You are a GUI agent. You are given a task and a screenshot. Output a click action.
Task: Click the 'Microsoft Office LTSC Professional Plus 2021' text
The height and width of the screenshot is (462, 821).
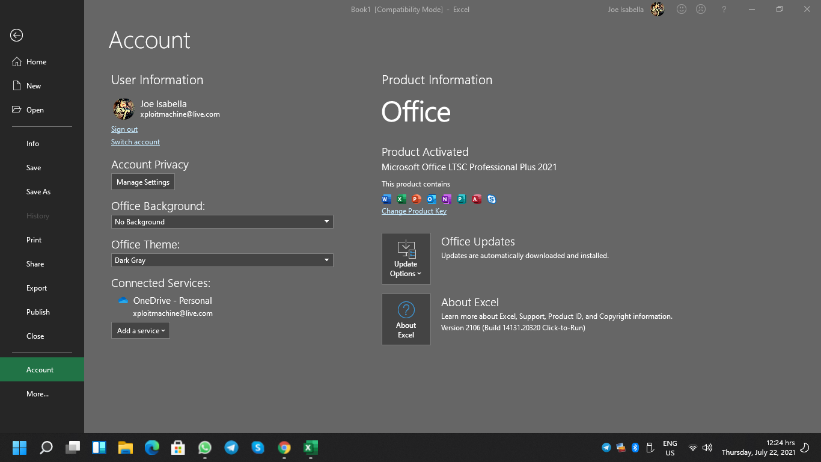tap(469, 167)
